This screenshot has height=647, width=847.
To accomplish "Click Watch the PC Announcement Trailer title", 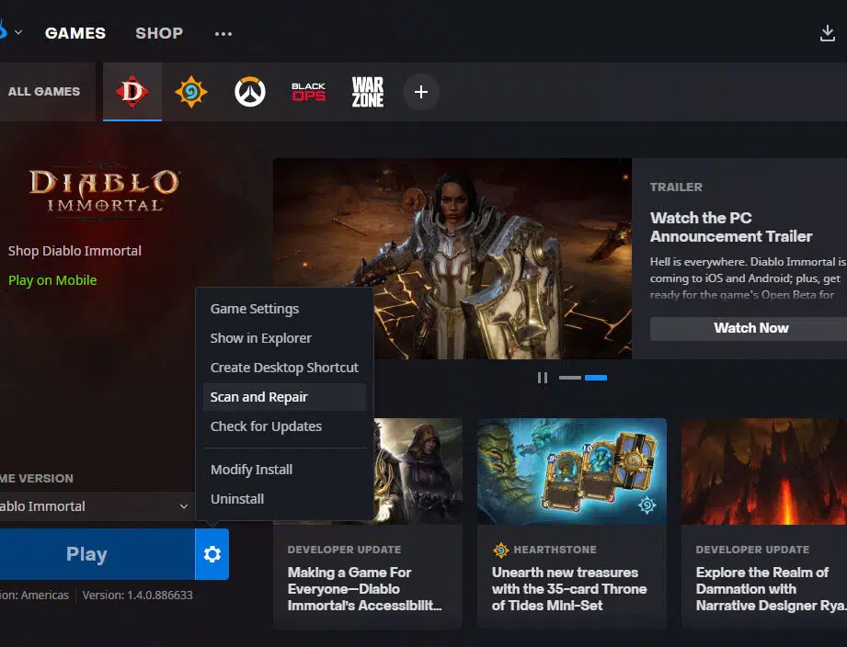I will click(731, 227).
